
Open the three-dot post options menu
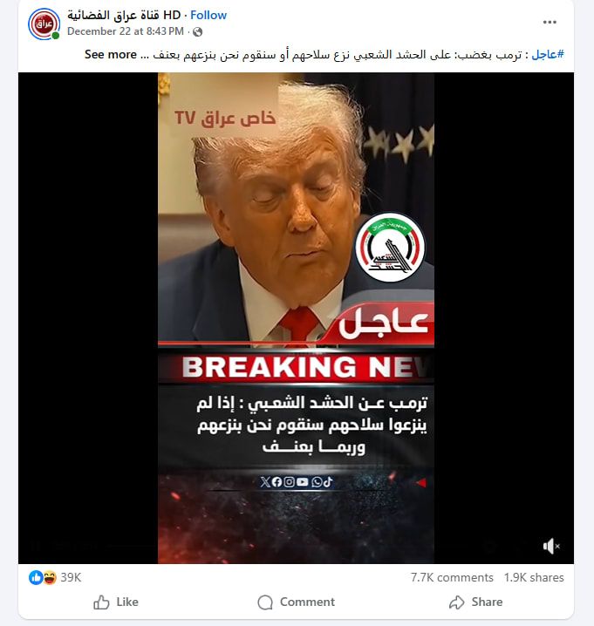point(550,22)
